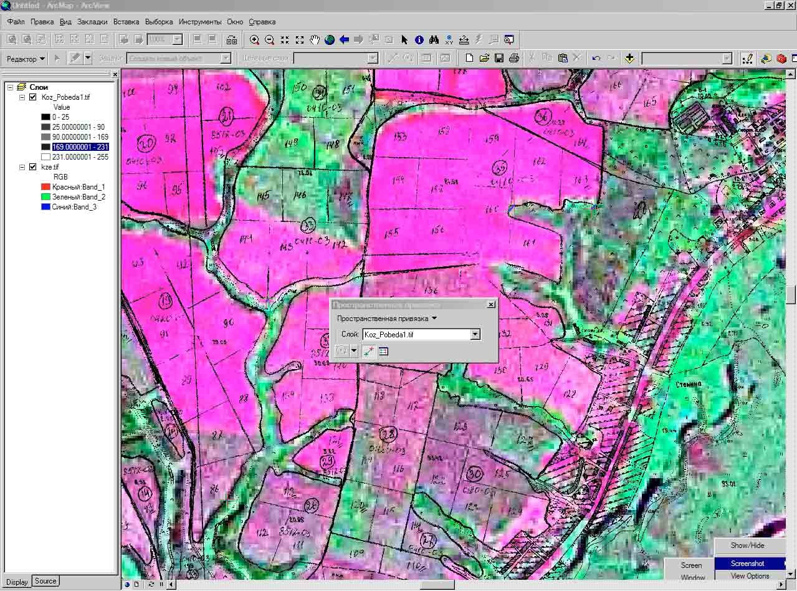Click View Options in the popup
Viewport: 797px width, 591px height.
750,576
